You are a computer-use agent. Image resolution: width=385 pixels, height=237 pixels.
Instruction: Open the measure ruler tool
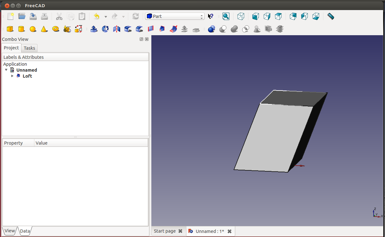330,16
